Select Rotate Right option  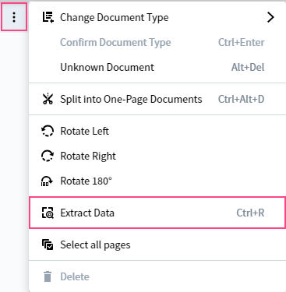point(157,156)
